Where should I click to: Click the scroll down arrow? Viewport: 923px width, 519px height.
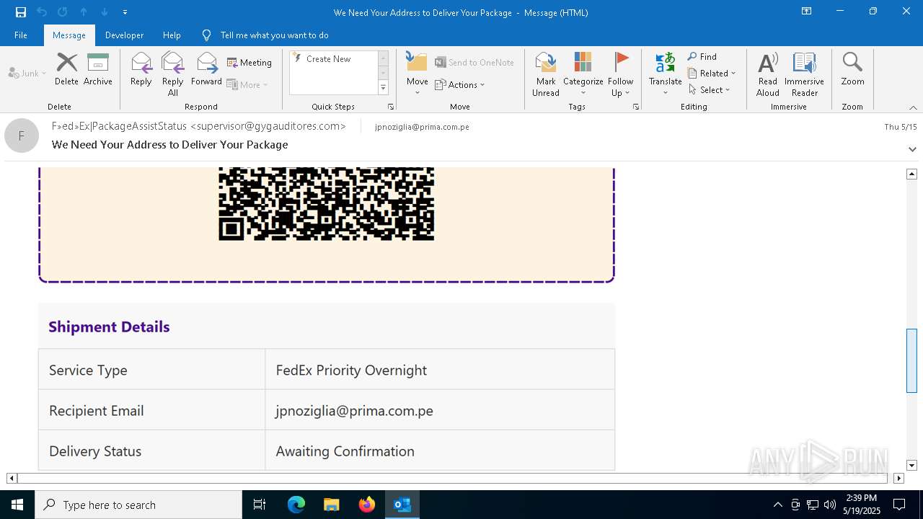click(911, 466)
